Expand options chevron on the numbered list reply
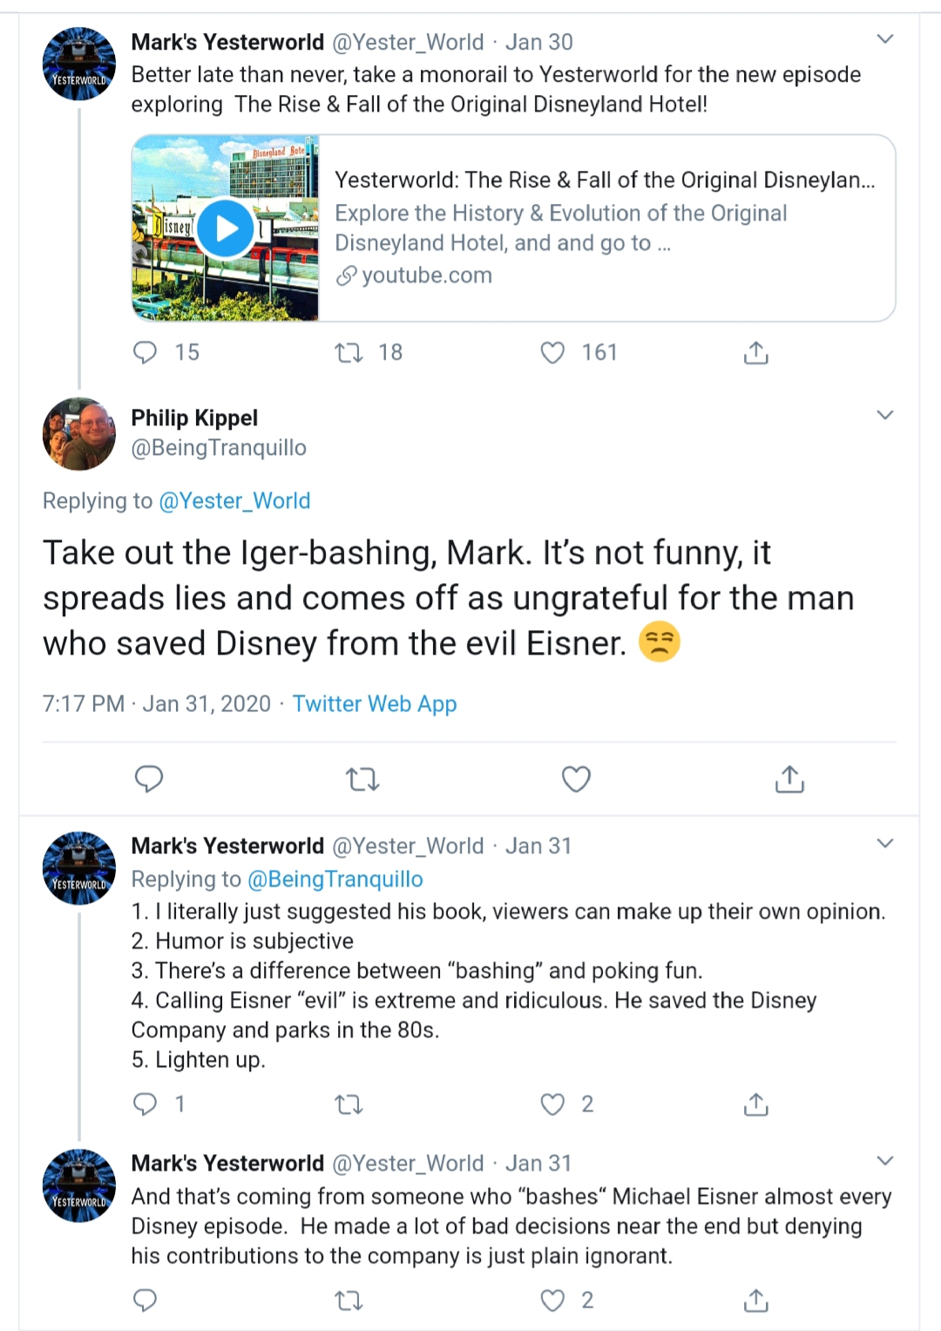Screen dimensions: 941x1331 885,843
